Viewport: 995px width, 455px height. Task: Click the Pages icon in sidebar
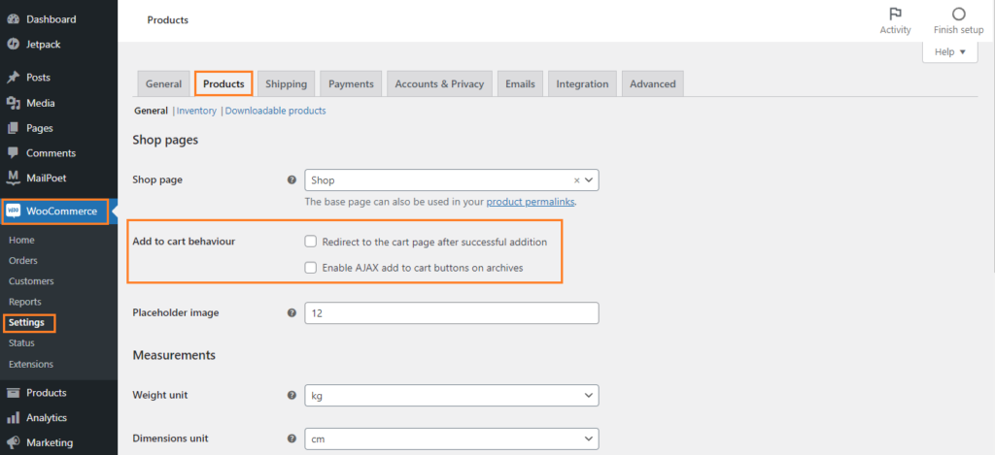pos(14,128)
